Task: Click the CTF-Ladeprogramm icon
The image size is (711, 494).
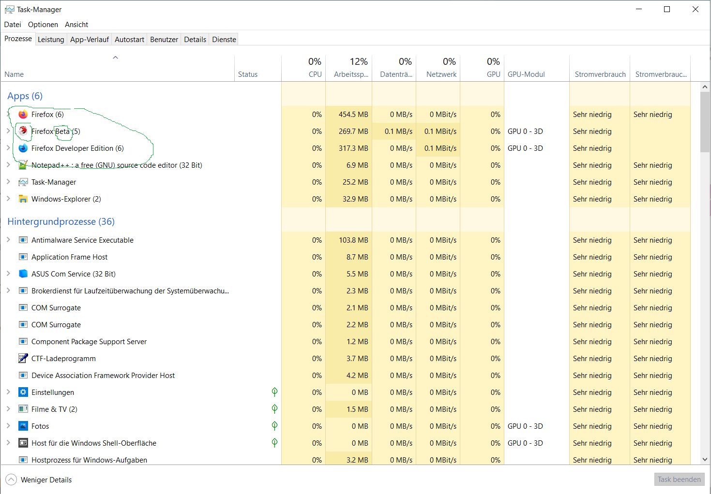Action: coord(23,358)
